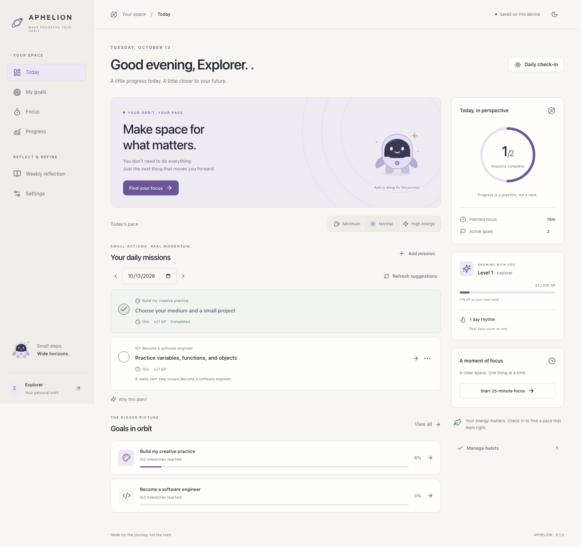Expand the Why this plan? explanation

tap(129, 400)
